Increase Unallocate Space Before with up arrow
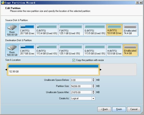The image size is (144, 115). [x=93, y=79]
